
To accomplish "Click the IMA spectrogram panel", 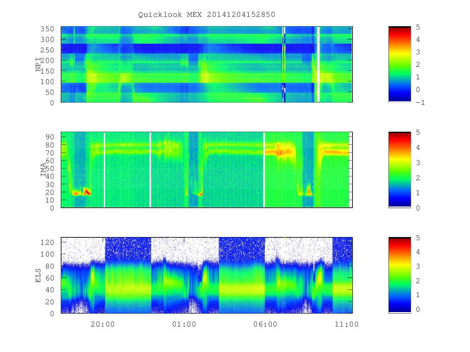I will (207, 170).
